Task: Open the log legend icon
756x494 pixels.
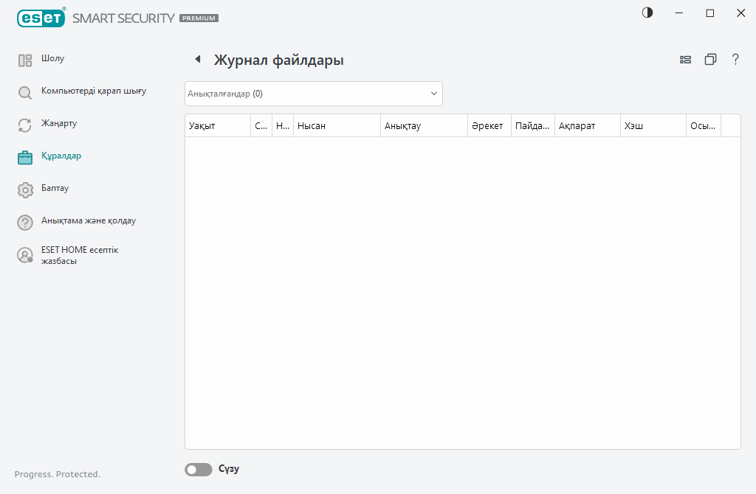Action: tap(685, 59)
